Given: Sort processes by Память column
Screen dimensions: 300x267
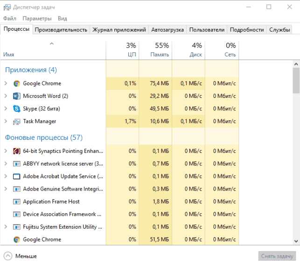Looking at the screenshot, I should coord(155,50).
